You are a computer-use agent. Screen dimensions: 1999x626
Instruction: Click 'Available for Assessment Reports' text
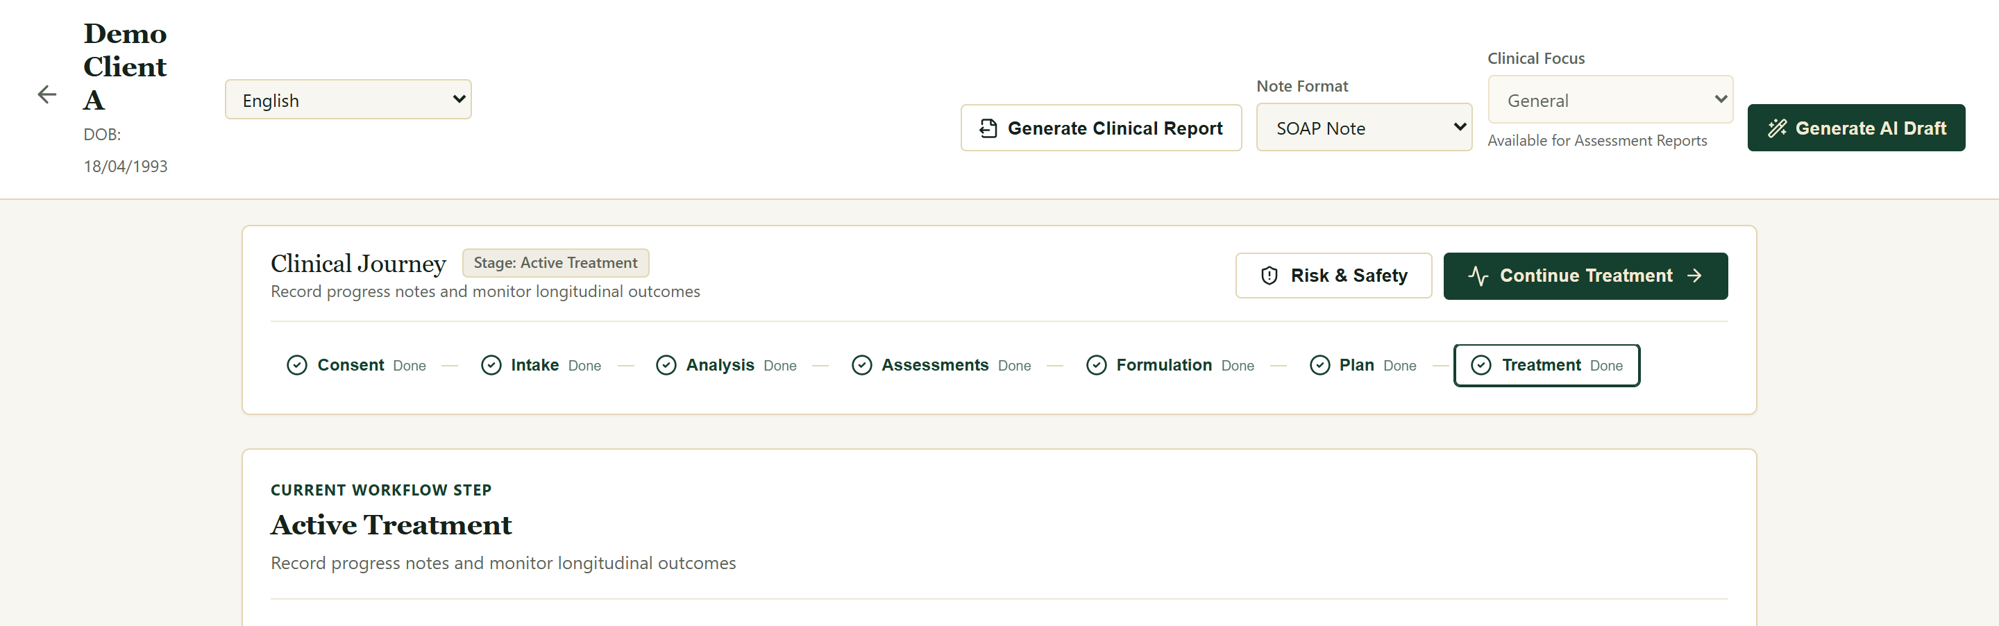tap(1597, 140)
